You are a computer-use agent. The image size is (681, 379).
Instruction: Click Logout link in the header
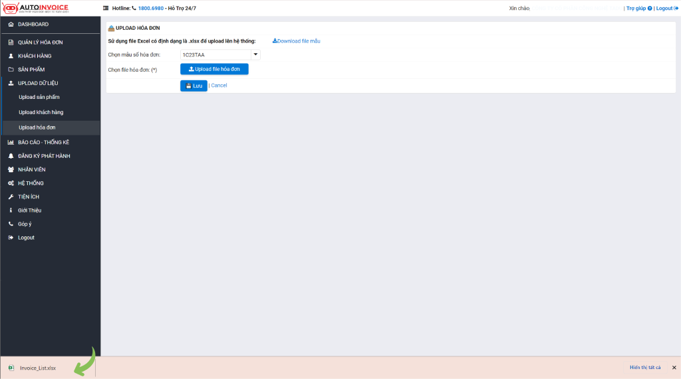[x=667, y=8]
